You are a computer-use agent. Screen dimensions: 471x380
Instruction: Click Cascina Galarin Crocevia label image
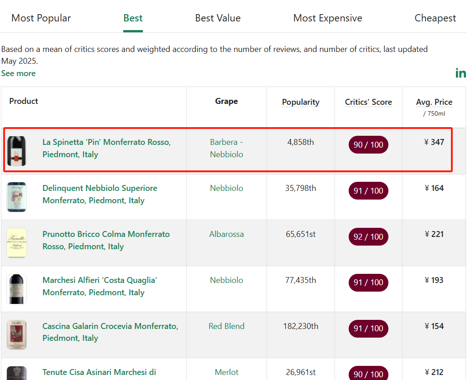click(17, 335)
